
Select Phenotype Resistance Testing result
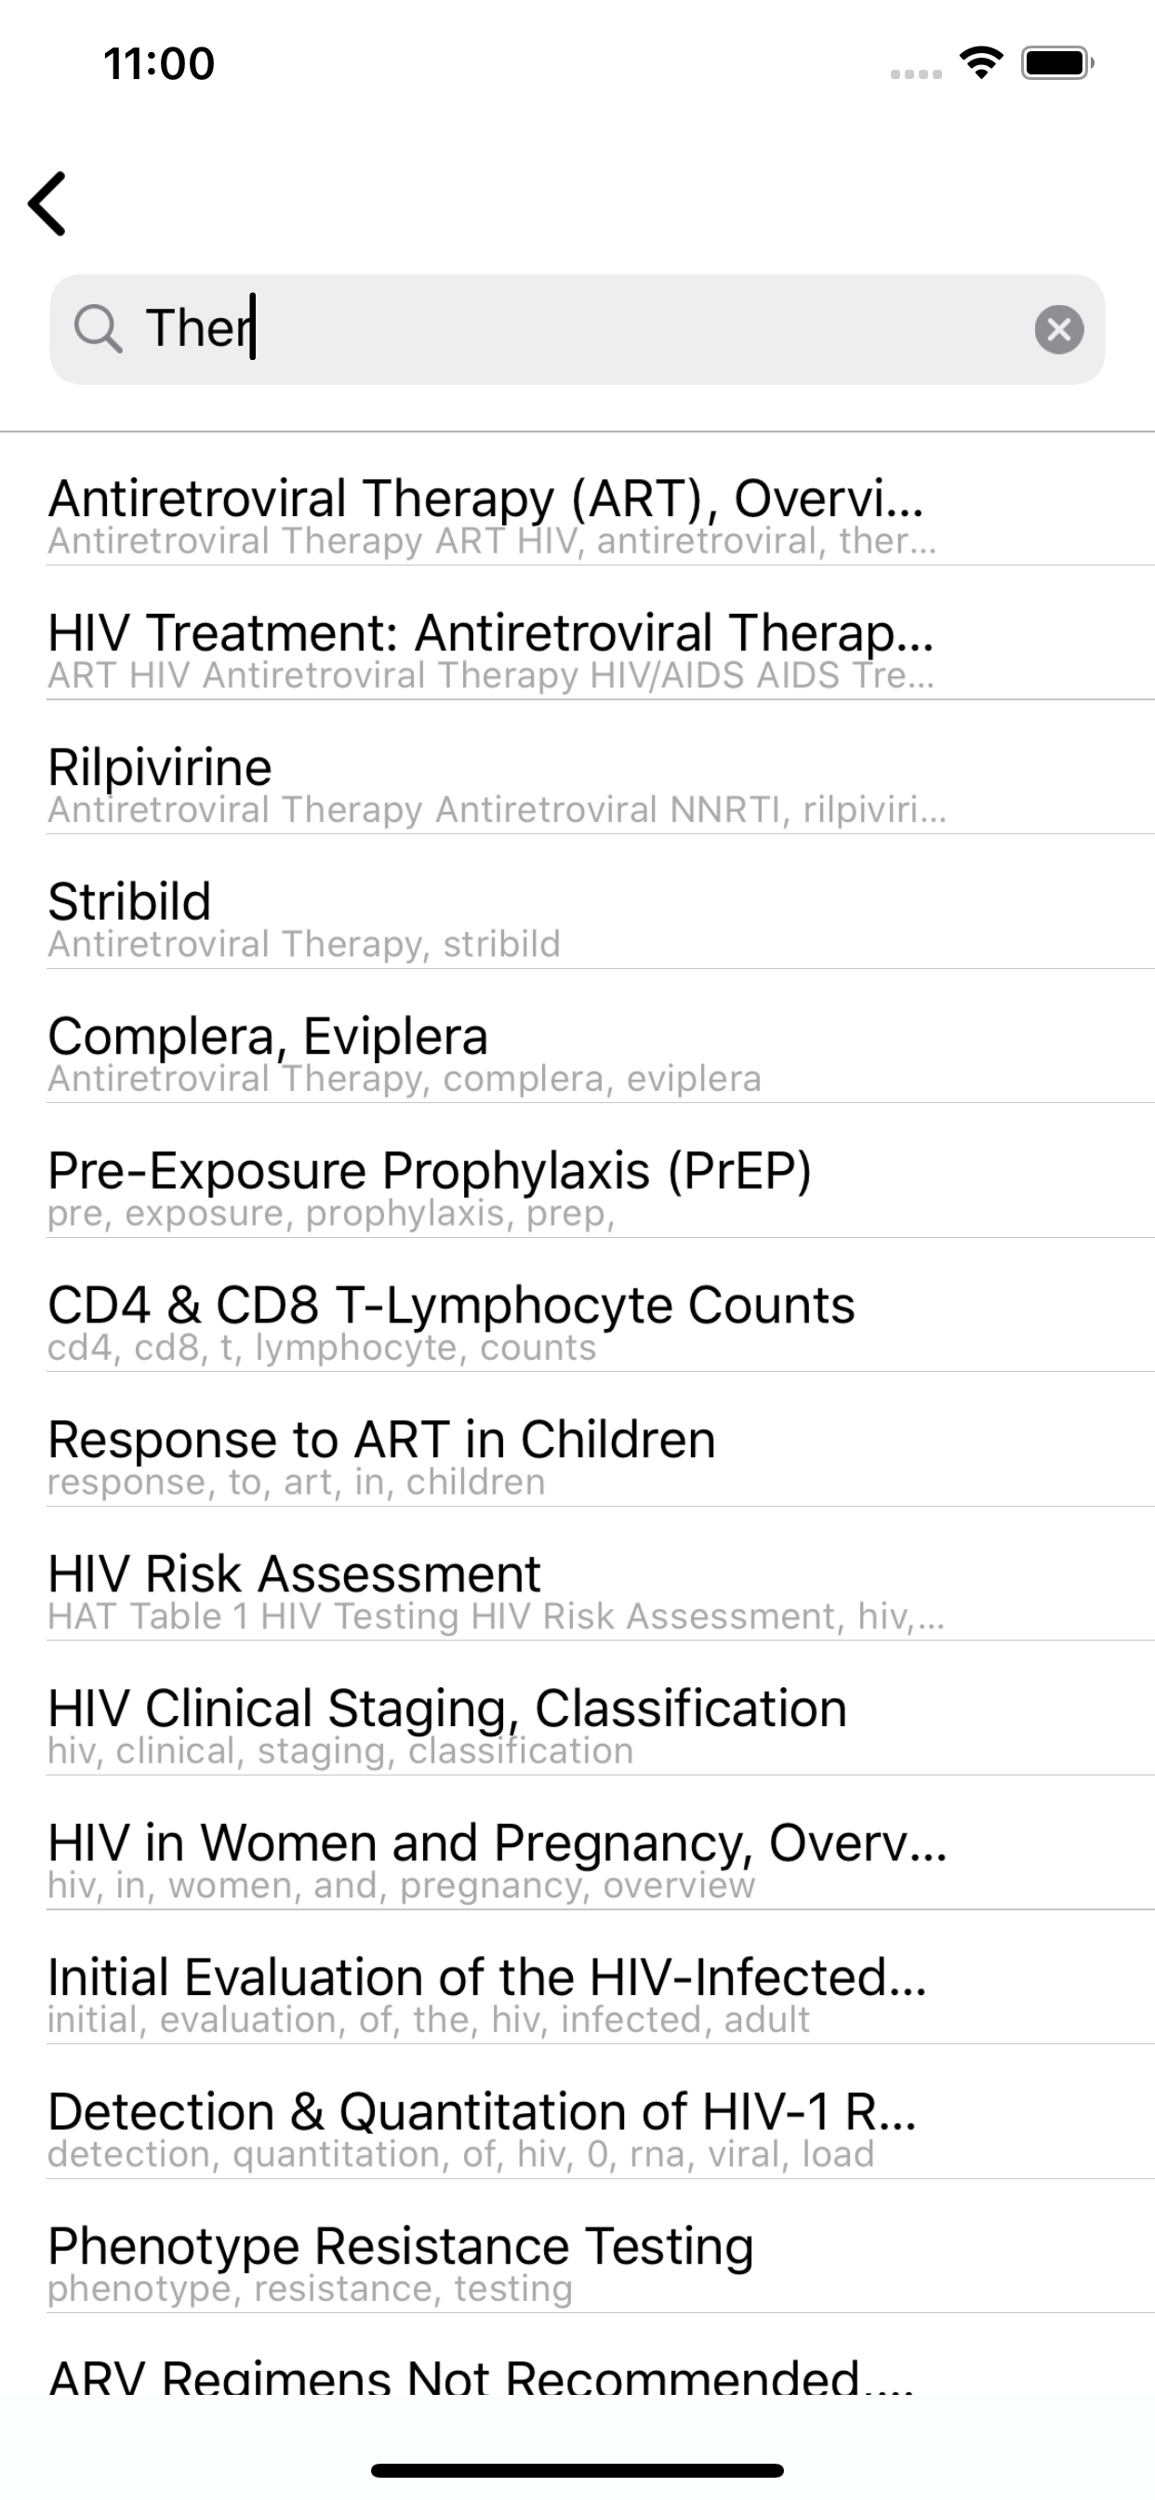[x=400, y=2261]
